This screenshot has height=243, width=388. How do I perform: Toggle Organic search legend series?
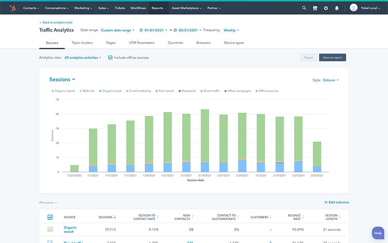(63, 91)
